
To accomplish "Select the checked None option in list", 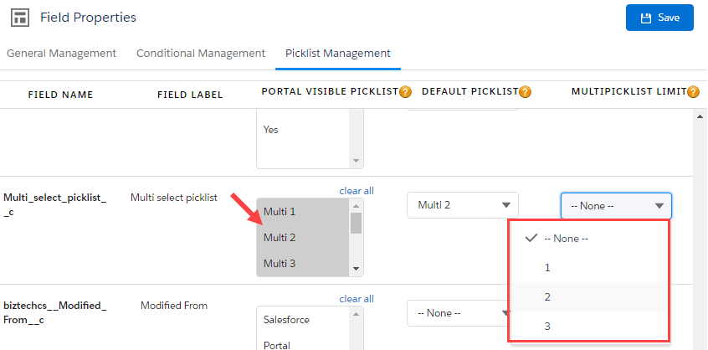I will pos(566,239).
